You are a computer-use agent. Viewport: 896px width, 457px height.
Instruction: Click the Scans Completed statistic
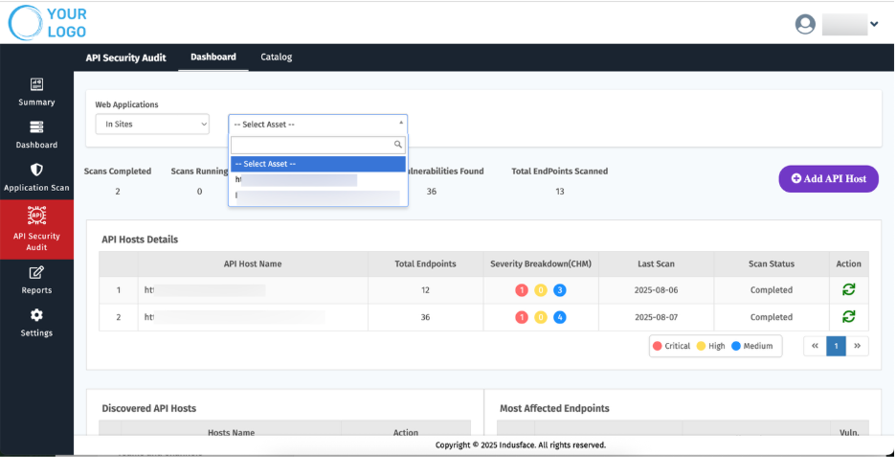click(118, 181)
